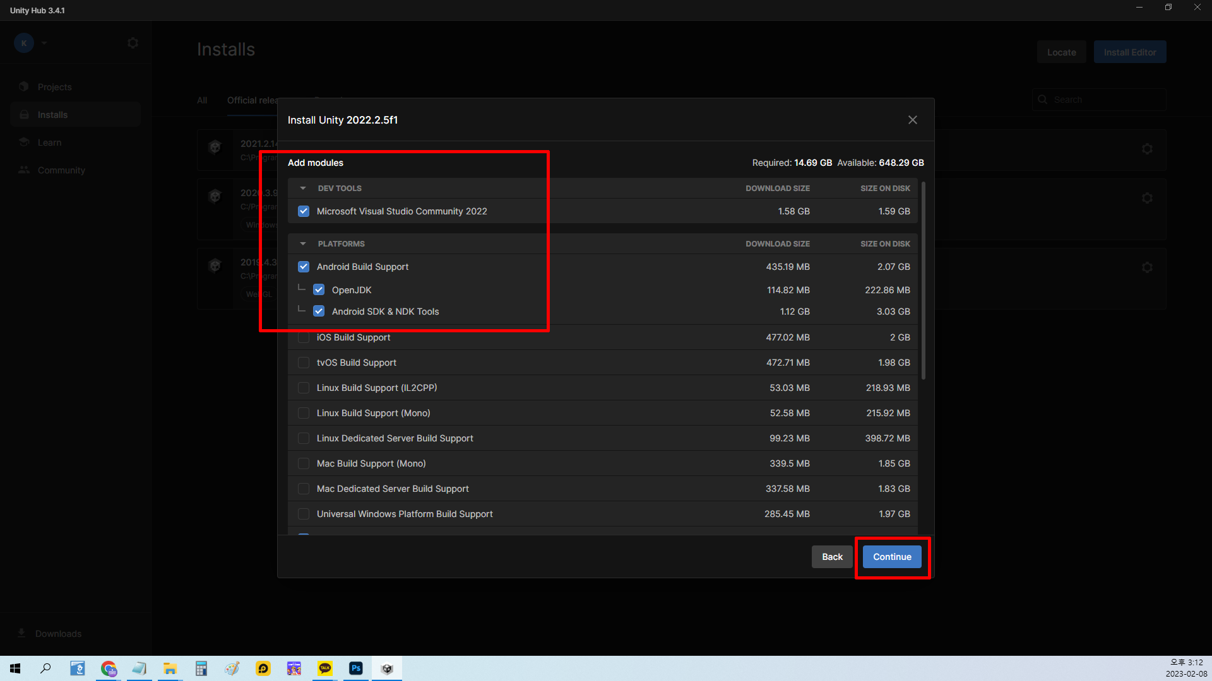Open settings gear for 2019.4 install
The height and width of the screenshot is (681, 1212).
coord(1147,267)
